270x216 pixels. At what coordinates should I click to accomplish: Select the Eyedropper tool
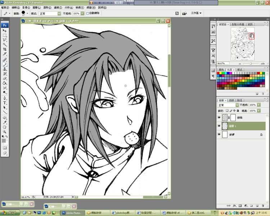pos(5,122)
